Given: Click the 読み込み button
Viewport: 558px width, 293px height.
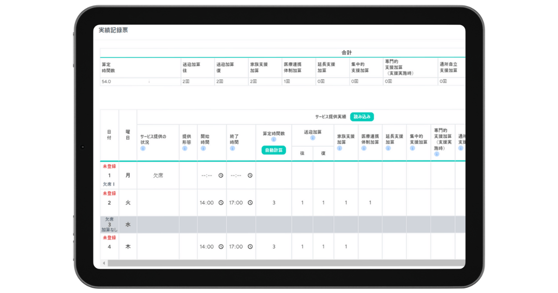Looking at the screenshot, I should pos(362,117).
